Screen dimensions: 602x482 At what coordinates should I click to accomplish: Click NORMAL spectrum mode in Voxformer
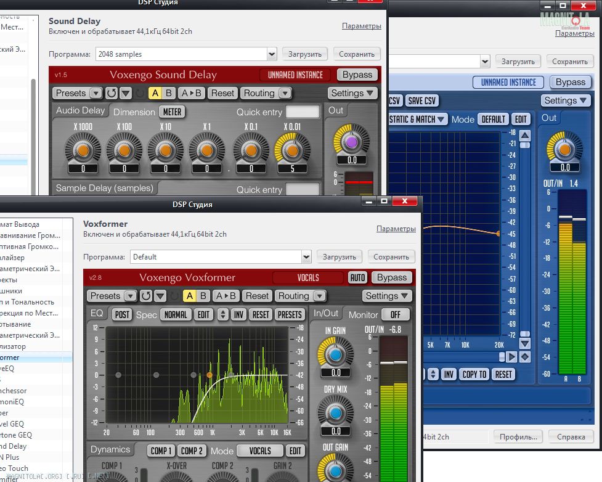pos(176,315)
